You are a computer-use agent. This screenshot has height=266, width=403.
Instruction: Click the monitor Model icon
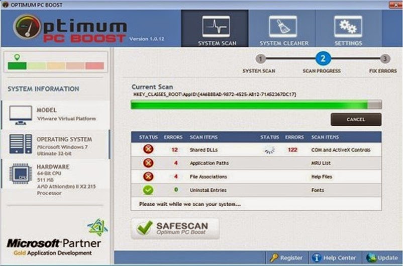21,115
